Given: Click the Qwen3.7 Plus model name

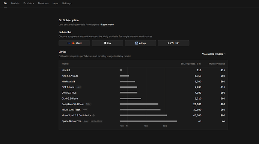Looking at the screenshot, I should pyautogui.click(x=69, y=93).
